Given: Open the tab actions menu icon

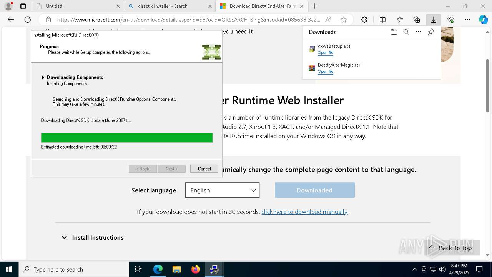Looking at the screenshot, I should [23, 6].
